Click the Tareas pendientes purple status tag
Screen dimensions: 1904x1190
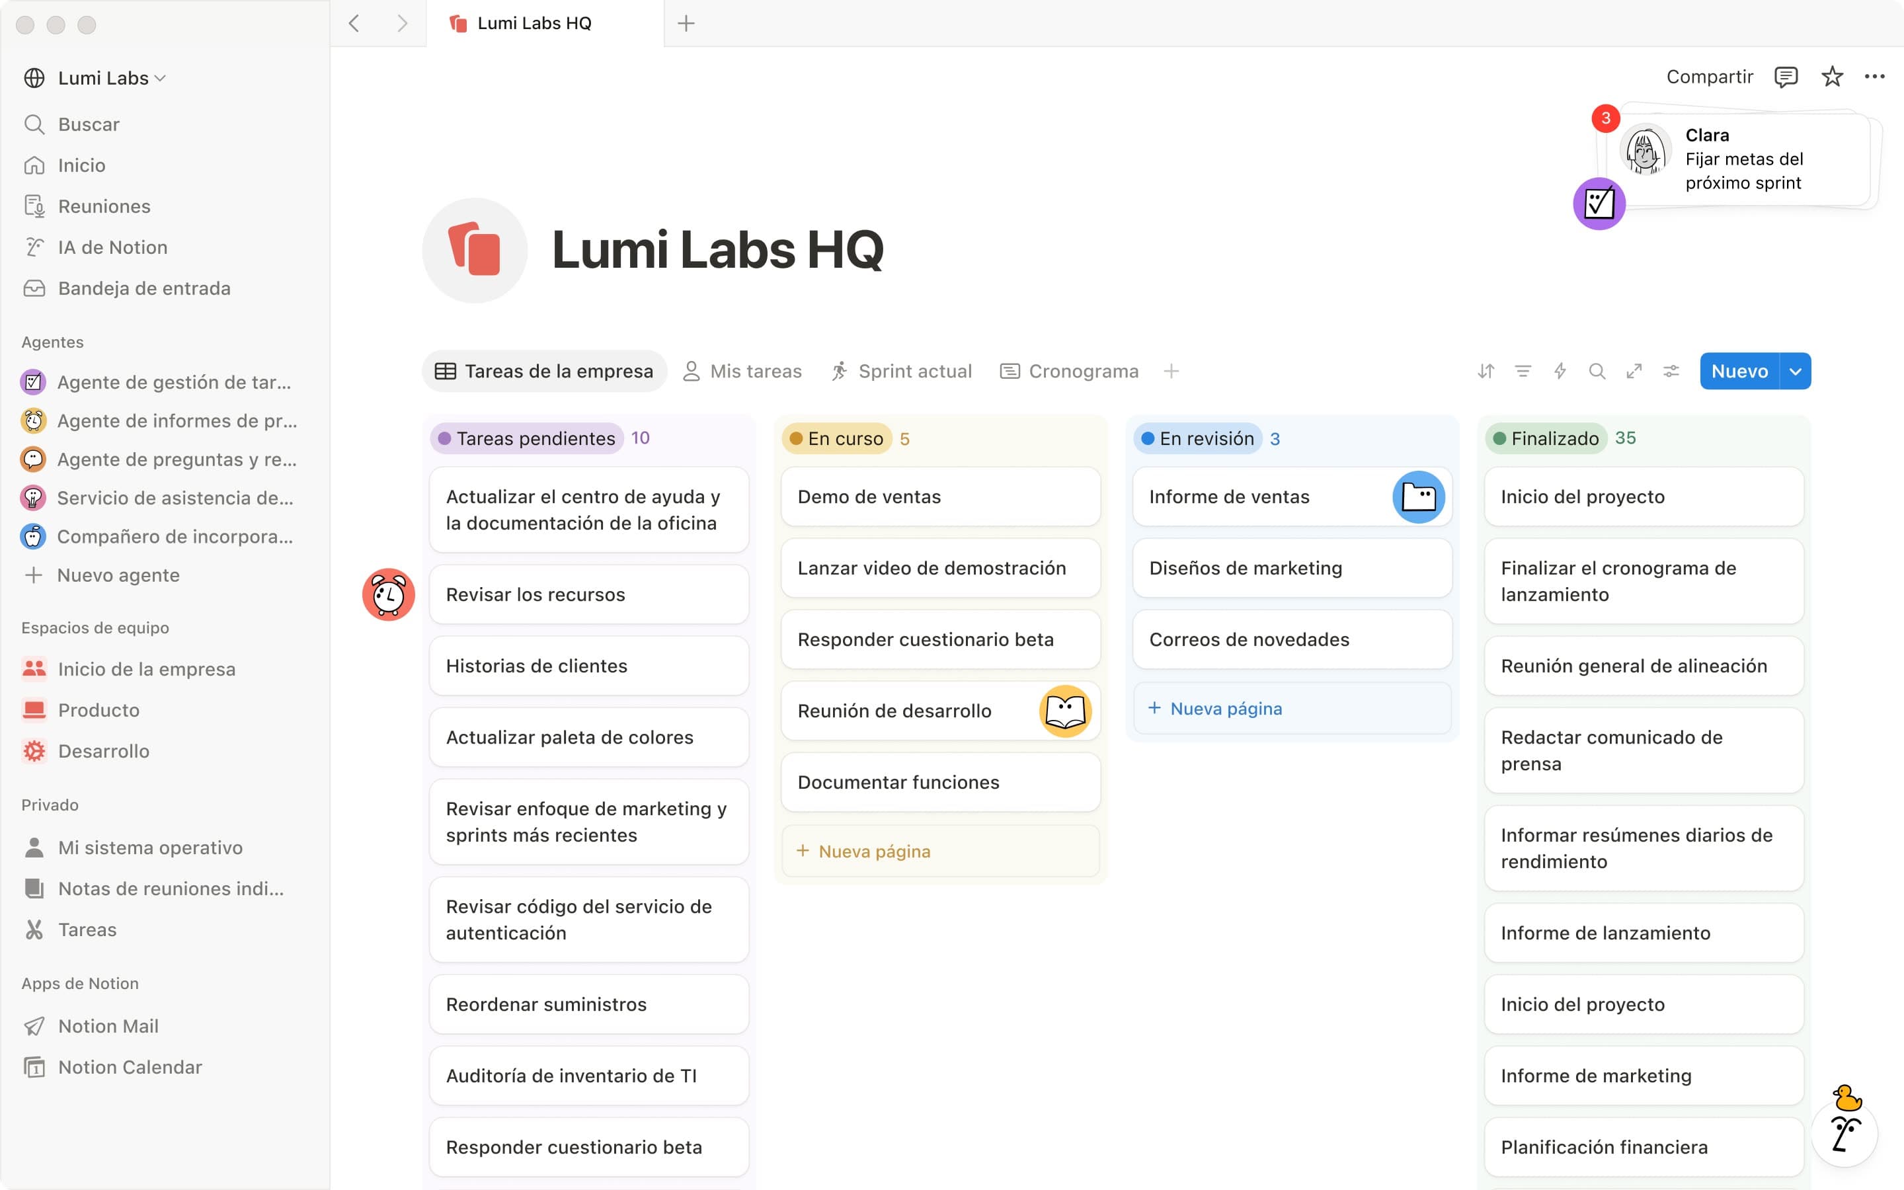tap(527, 438)
